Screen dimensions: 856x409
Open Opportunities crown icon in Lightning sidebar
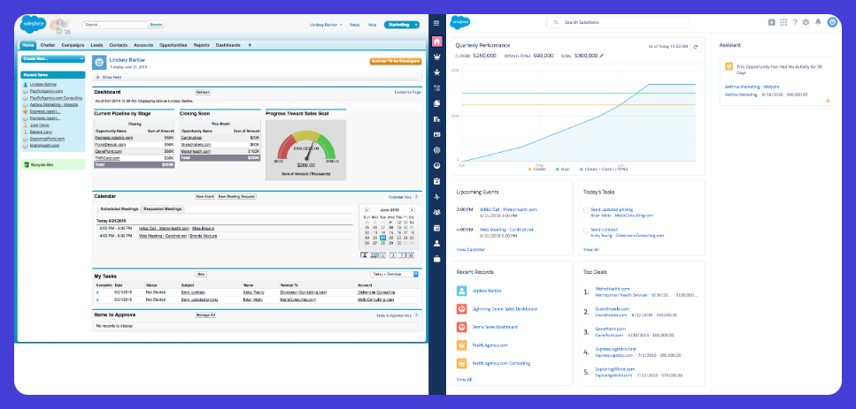436,57
